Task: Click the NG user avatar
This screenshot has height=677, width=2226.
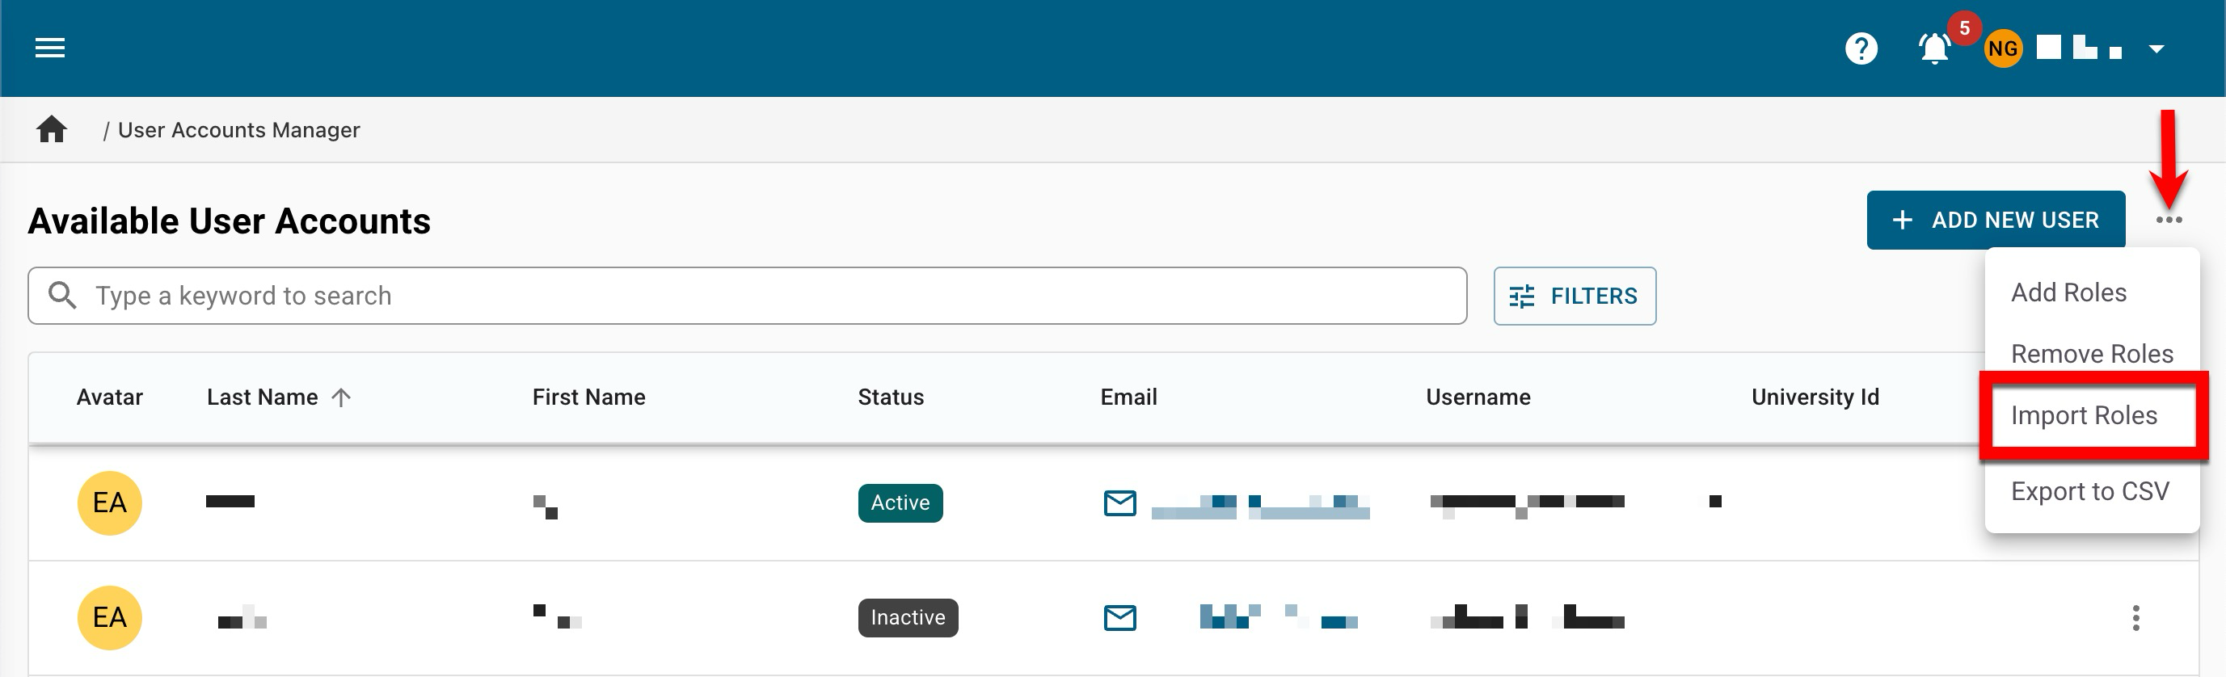Action: coord(2002,48)
